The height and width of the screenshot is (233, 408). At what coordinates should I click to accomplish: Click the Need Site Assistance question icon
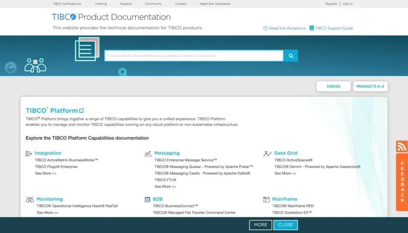265,28
